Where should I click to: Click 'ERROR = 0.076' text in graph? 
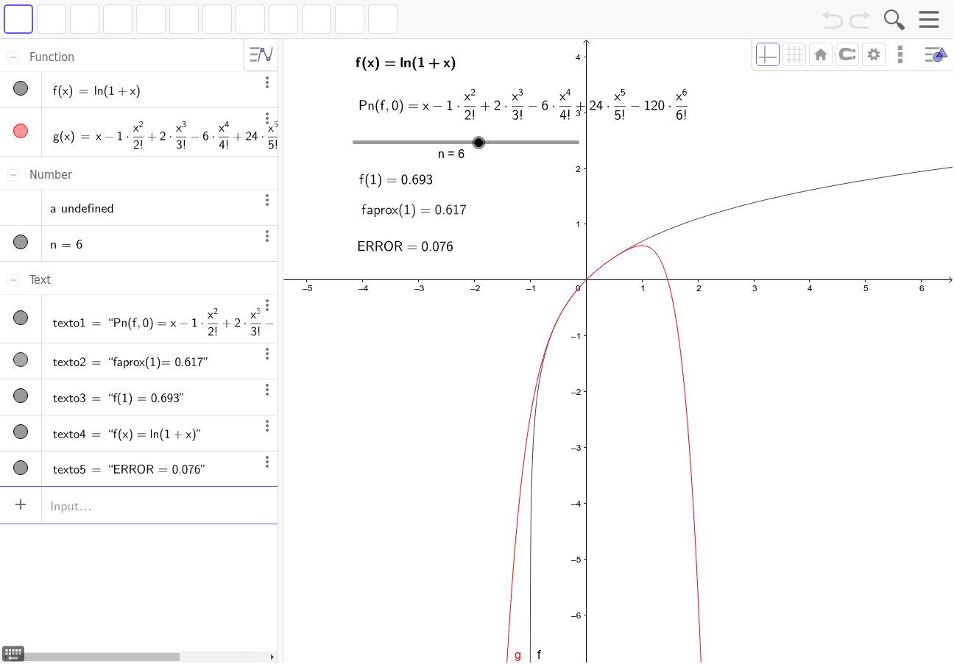coord(405,246)
